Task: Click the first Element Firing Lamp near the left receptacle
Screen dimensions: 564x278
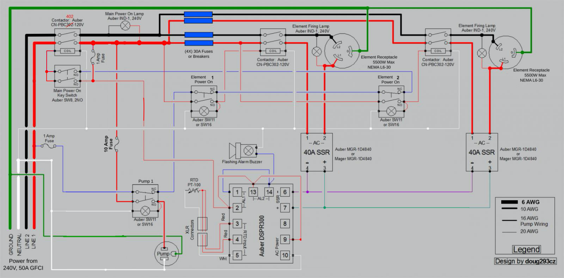Action: (317, 51)
